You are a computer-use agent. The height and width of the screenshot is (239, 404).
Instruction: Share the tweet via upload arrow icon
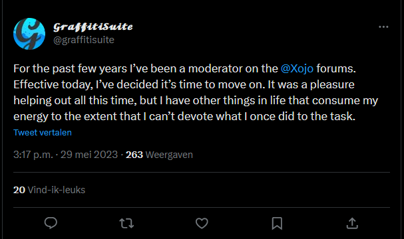[352, 223]
